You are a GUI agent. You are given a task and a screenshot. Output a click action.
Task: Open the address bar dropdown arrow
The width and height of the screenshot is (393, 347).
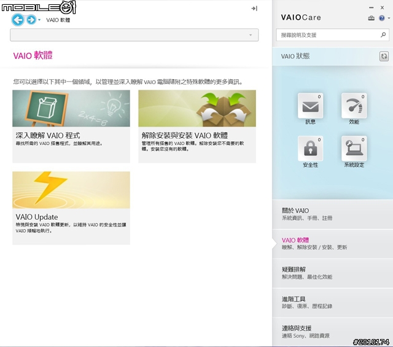click(251, 35)
